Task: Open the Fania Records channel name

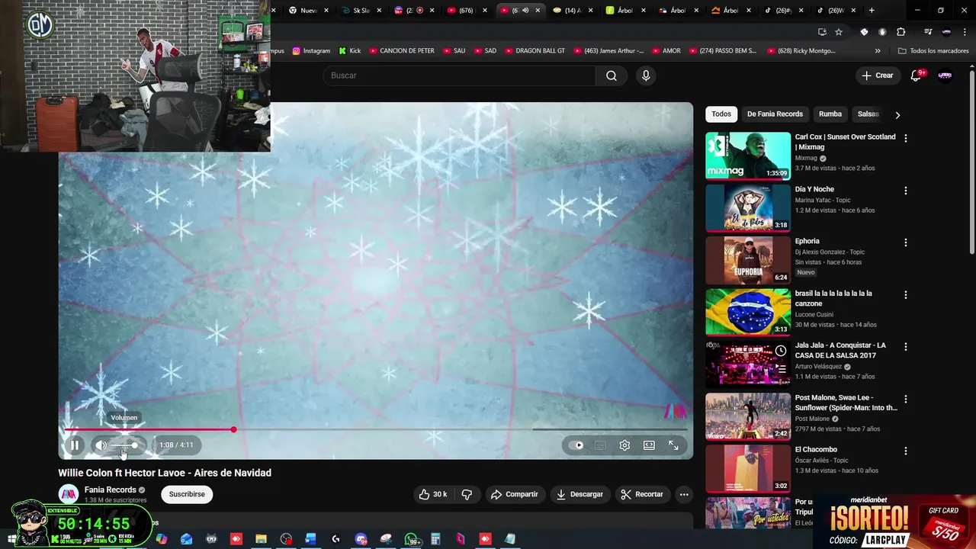Action: coord(111,490)
